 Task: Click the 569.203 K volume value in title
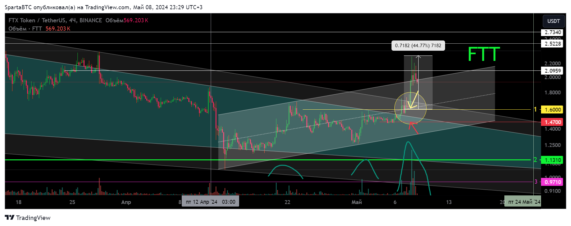(x=136, y=20)
